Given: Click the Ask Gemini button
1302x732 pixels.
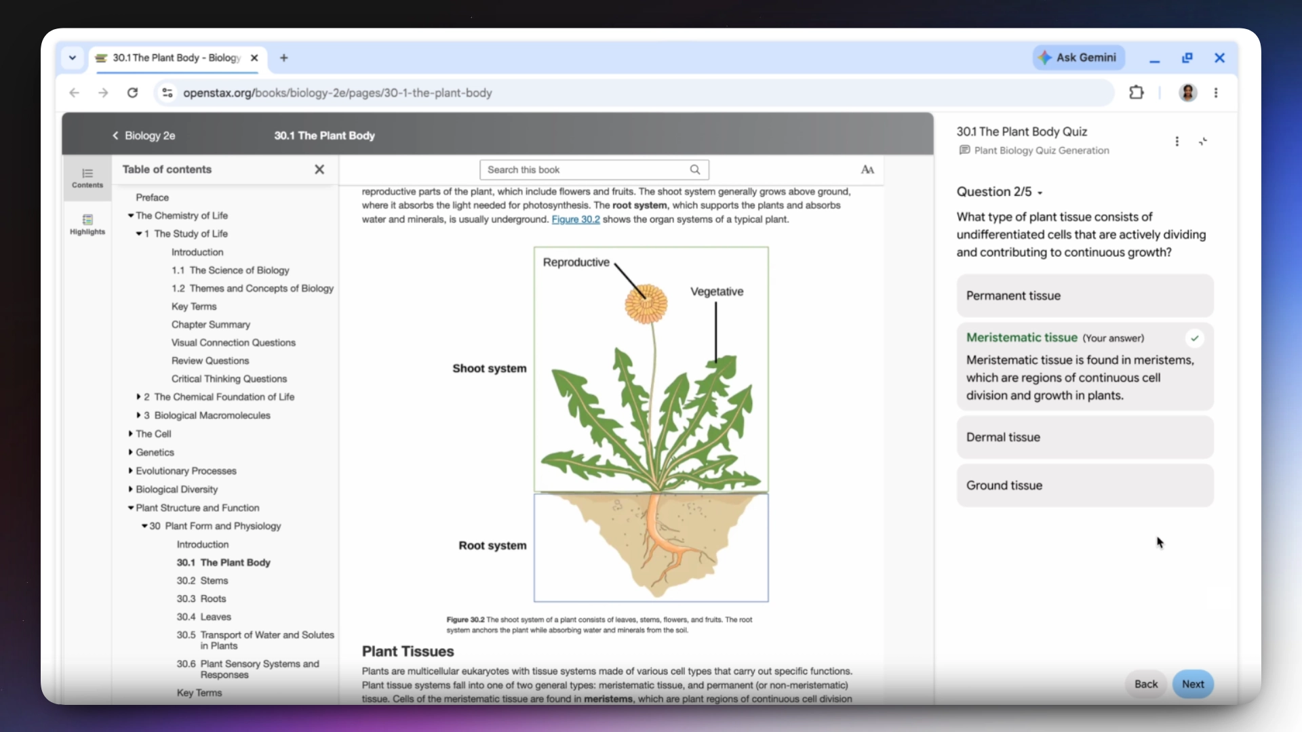Looking at the screenshot, I should (1079, 58).
